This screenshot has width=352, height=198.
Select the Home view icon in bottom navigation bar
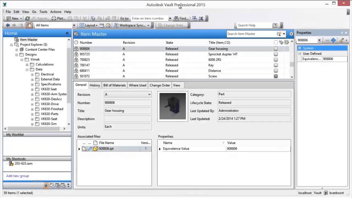(46, 186)
